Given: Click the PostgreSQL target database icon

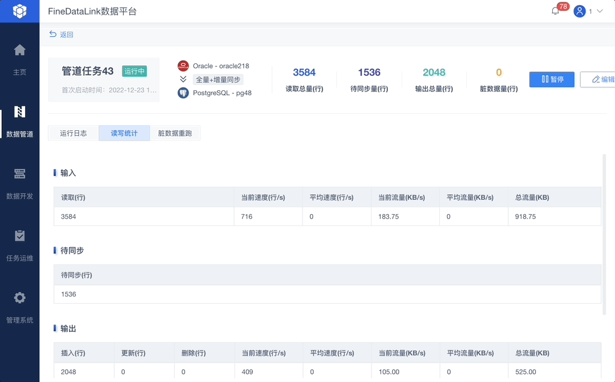Looking at the screenshot, I should [183, 93].
